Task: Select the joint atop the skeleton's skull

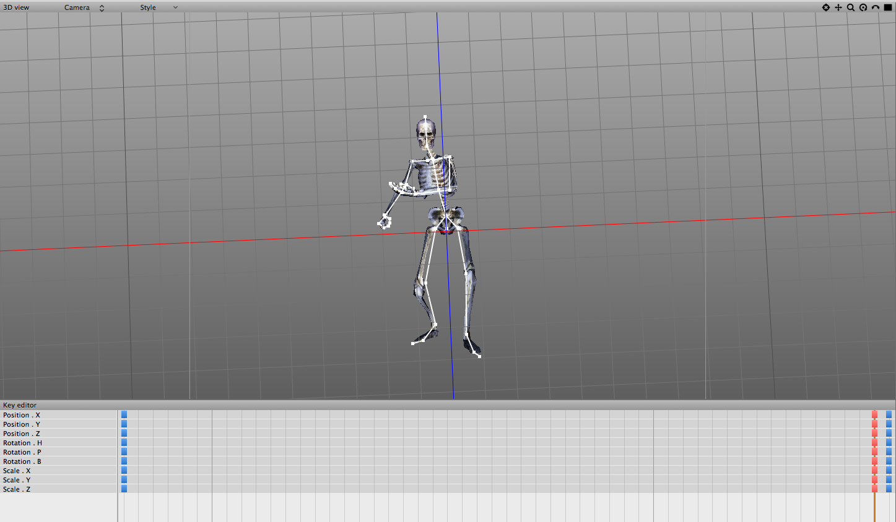Action: click(425, 116)
